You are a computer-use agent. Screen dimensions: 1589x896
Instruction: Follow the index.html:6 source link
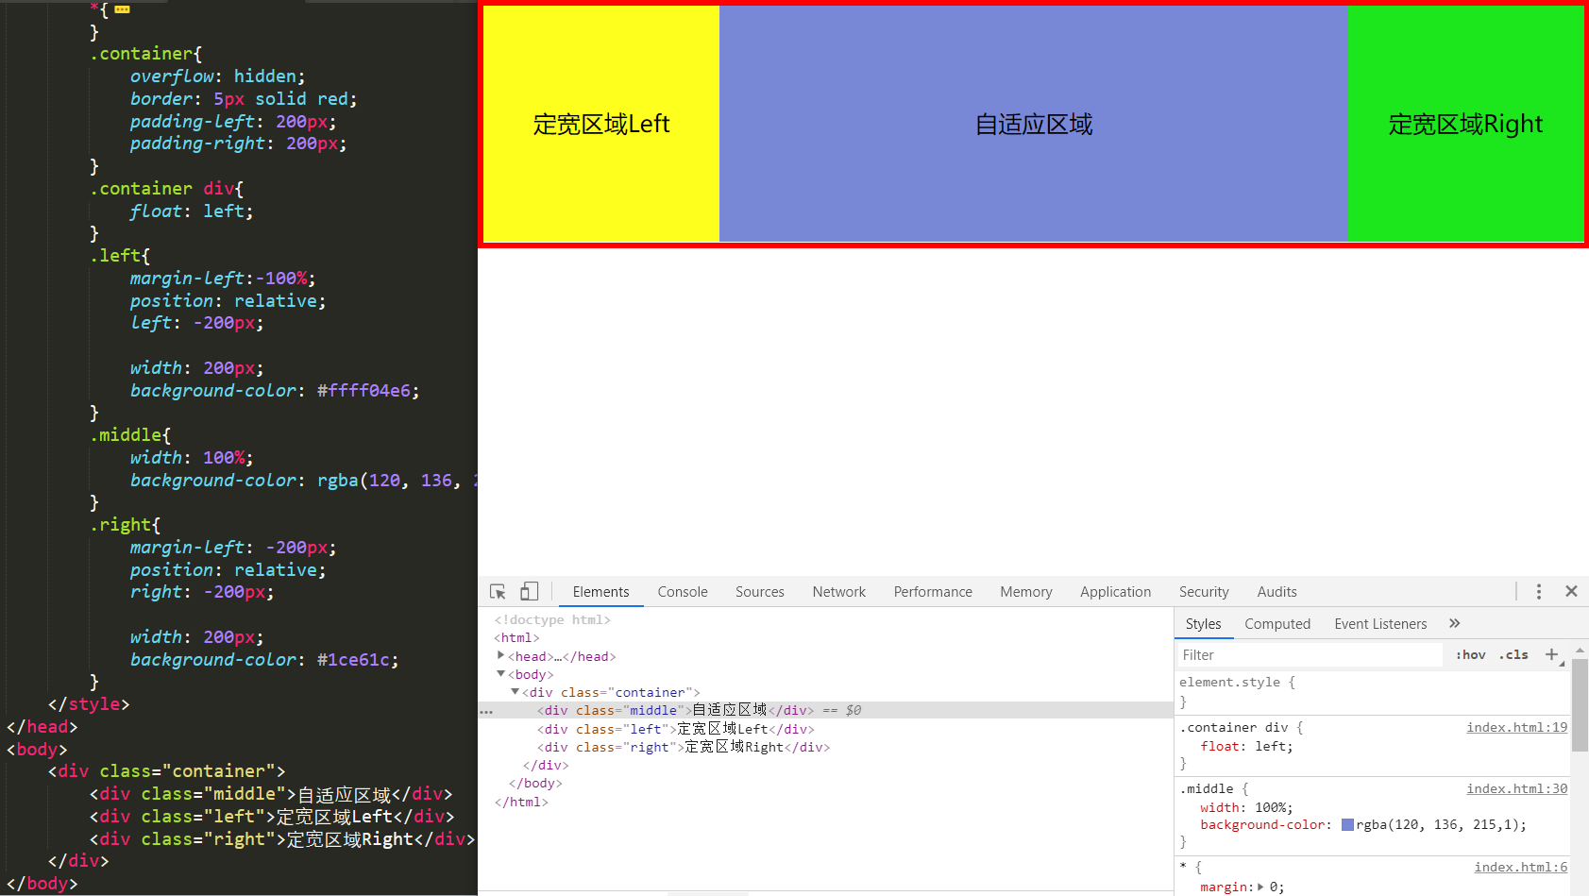pos(1520,867)
